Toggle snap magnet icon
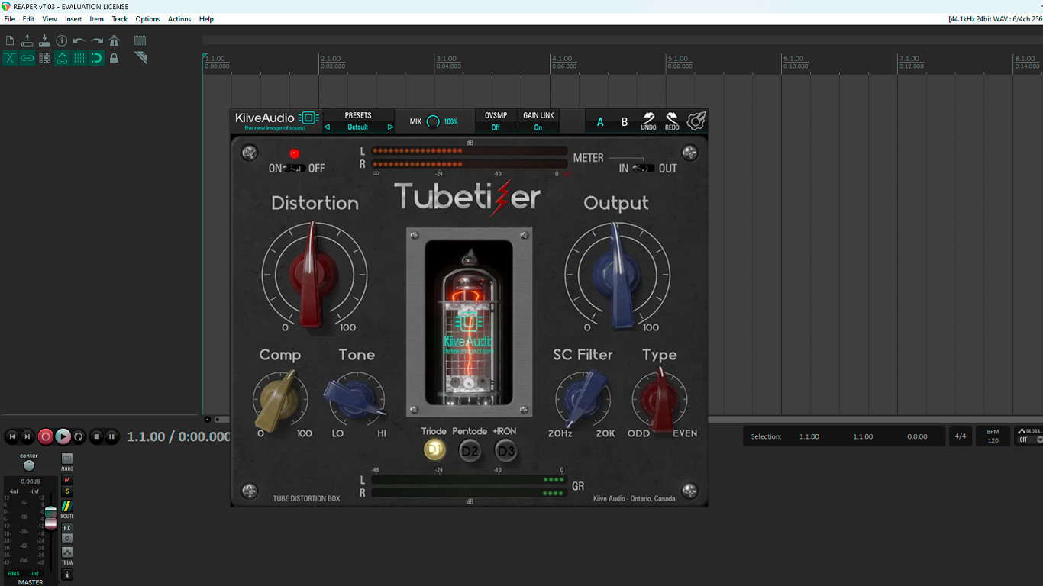 [x=97, y=58]
